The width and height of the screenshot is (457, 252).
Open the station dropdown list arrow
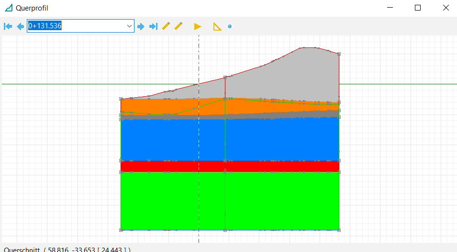[x=129, y=26]
